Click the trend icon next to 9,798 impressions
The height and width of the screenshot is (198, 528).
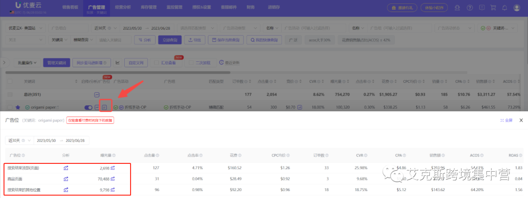(x=113, y=190)
